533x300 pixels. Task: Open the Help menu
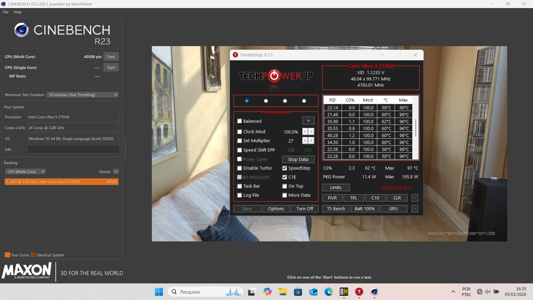click(x=17, y=12)
